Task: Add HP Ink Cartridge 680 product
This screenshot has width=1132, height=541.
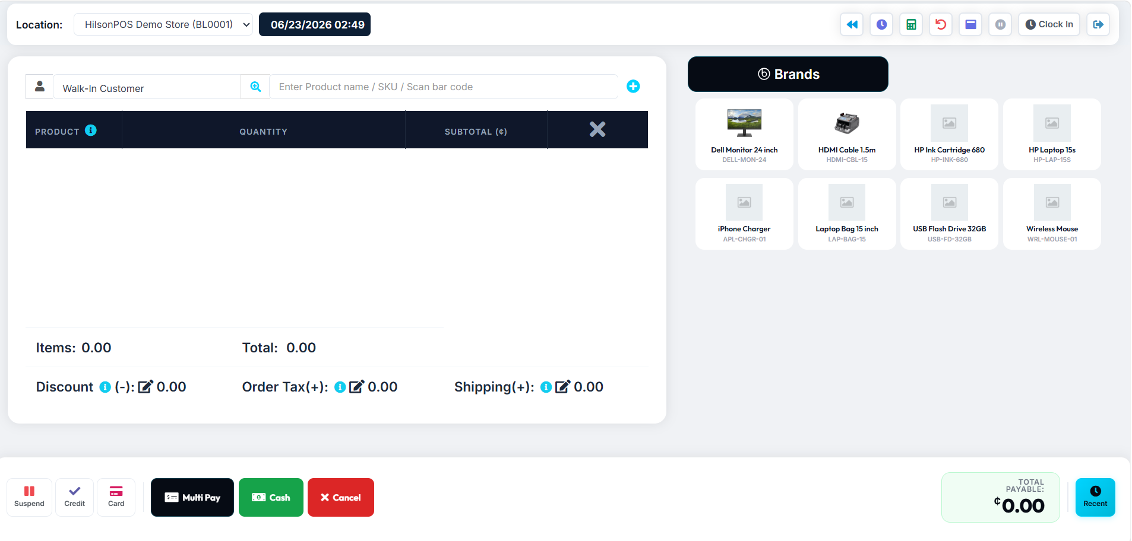Action: (x=950, y=135)
